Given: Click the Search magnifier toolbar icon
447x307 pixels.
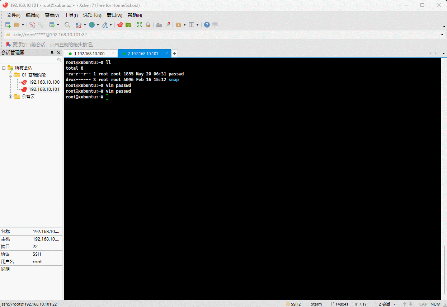Looking at the screenshot, I should (x=67, y=25).
